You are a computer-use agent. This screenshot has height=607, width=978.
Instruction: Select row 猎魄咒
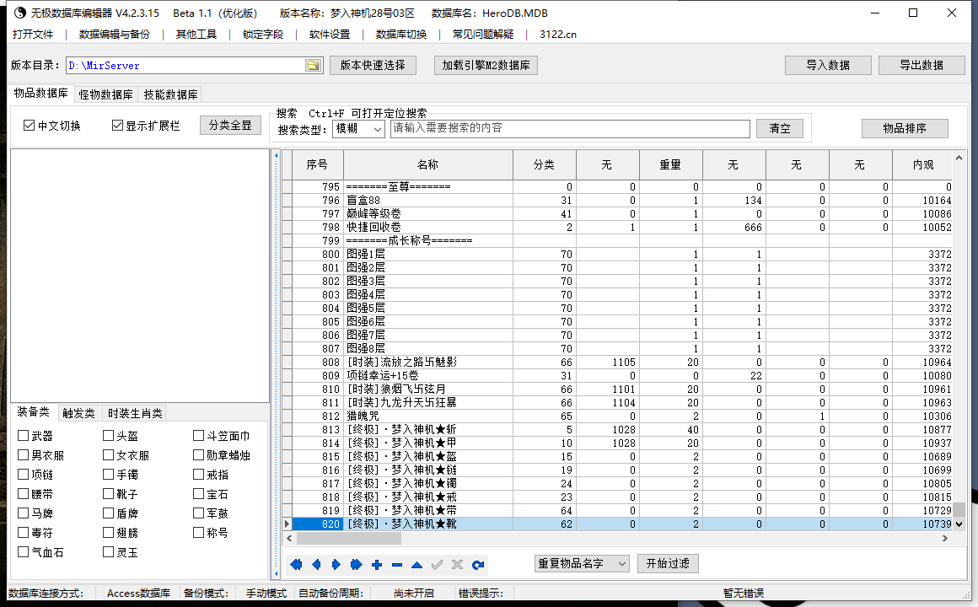(617, 416)
